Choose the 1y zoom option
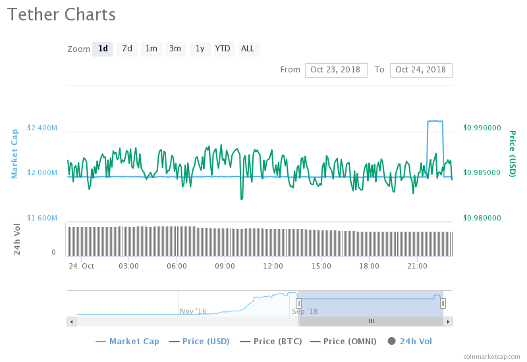Image resolution: width=527 pixels, height=362 pixels. click(x=200, y=49)
